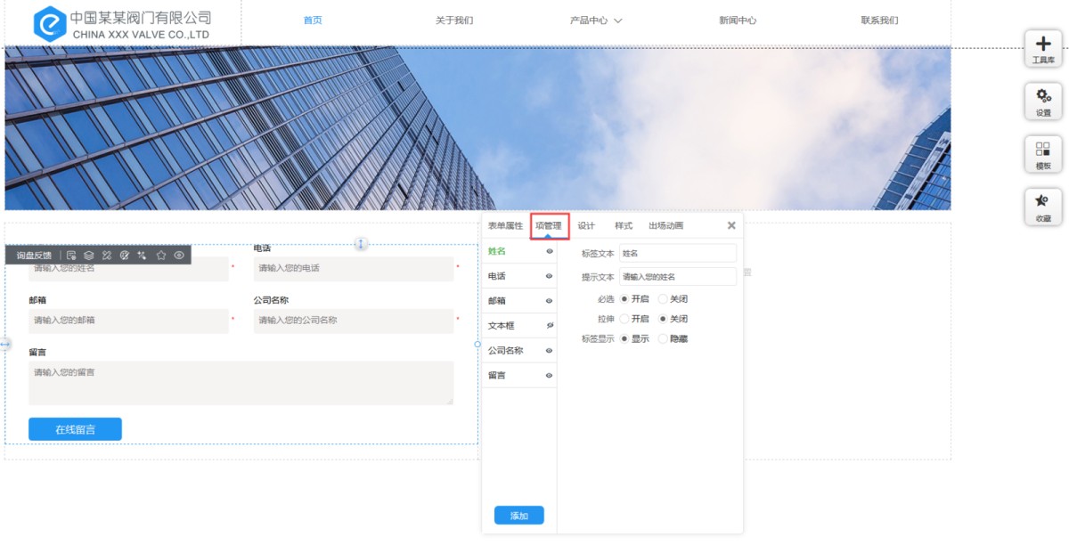
Task: Click the 添加 button to add item
Action: click(x=518, y=516)
